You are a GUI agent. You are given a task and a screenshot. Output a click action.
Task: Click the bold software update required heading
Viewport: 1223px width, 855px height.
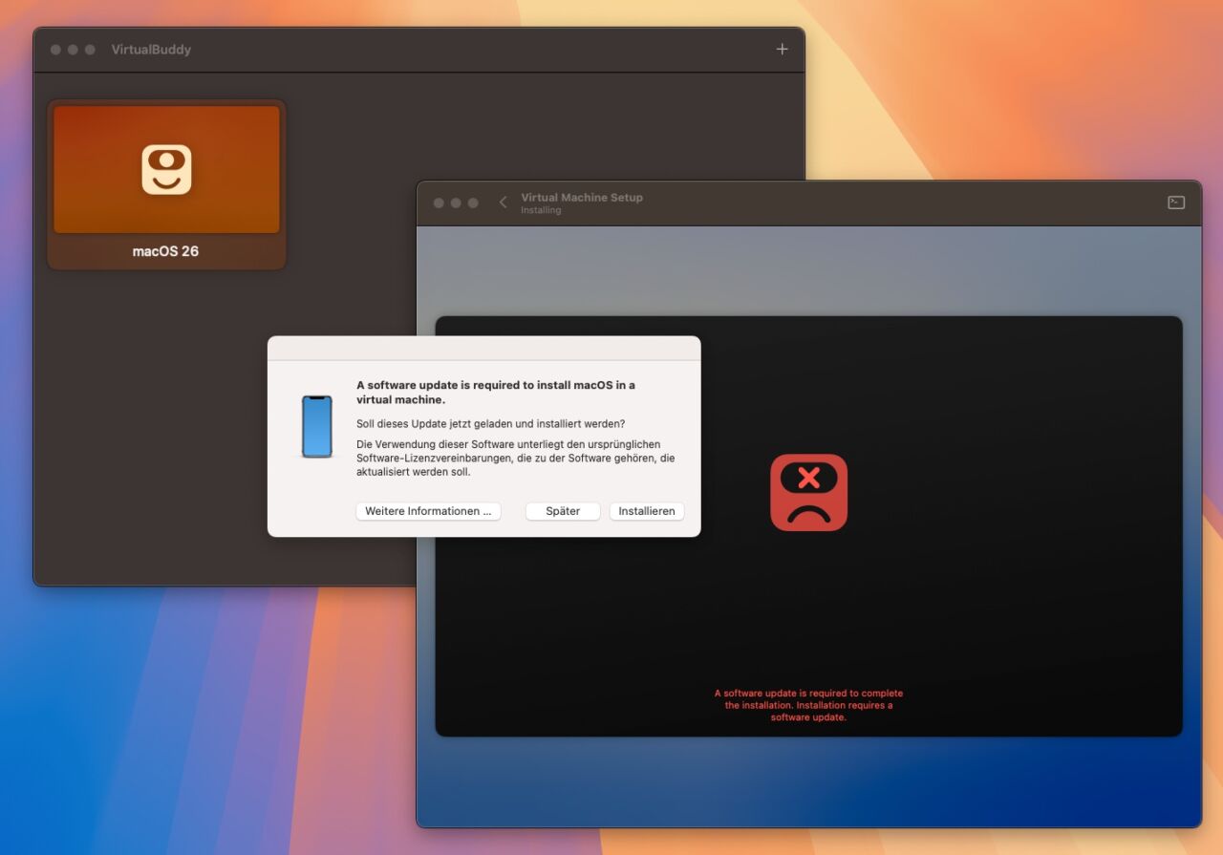click(496, 393)
